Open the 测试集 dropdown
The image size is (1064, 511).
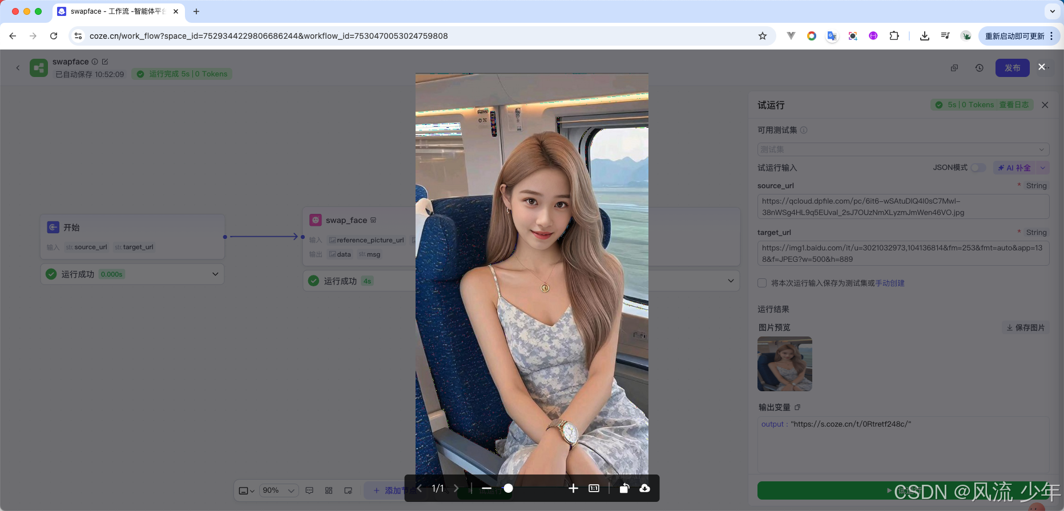pos(903,149)
